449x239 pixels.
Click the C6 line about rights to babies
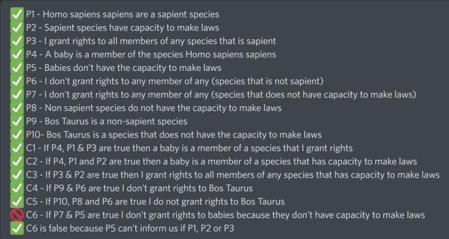[x=225, y=215]
